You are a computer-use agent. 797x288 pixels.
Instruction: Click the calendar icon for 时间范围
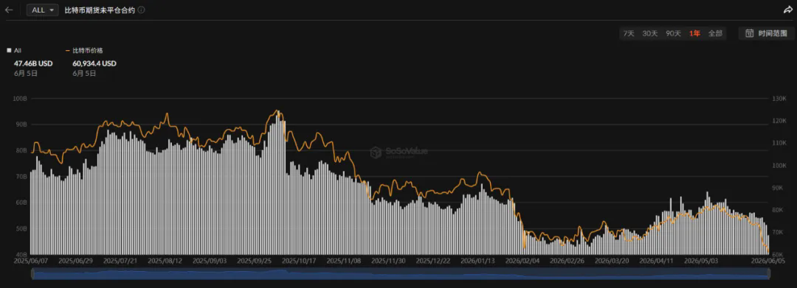749,33
